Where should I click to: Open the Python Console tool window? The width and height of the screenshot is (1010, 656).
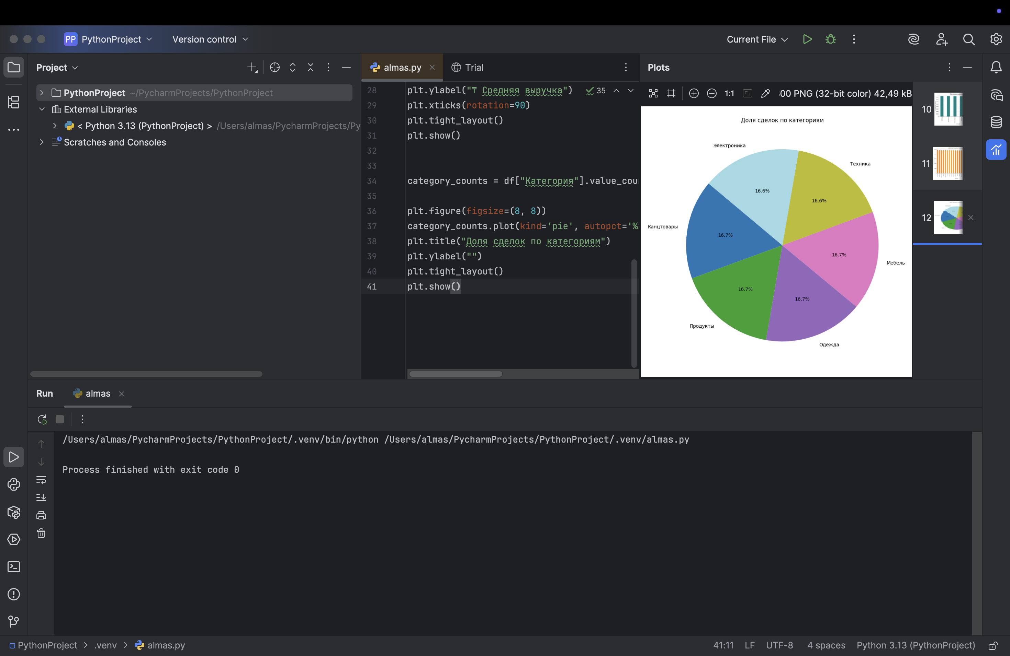point(14,484)
